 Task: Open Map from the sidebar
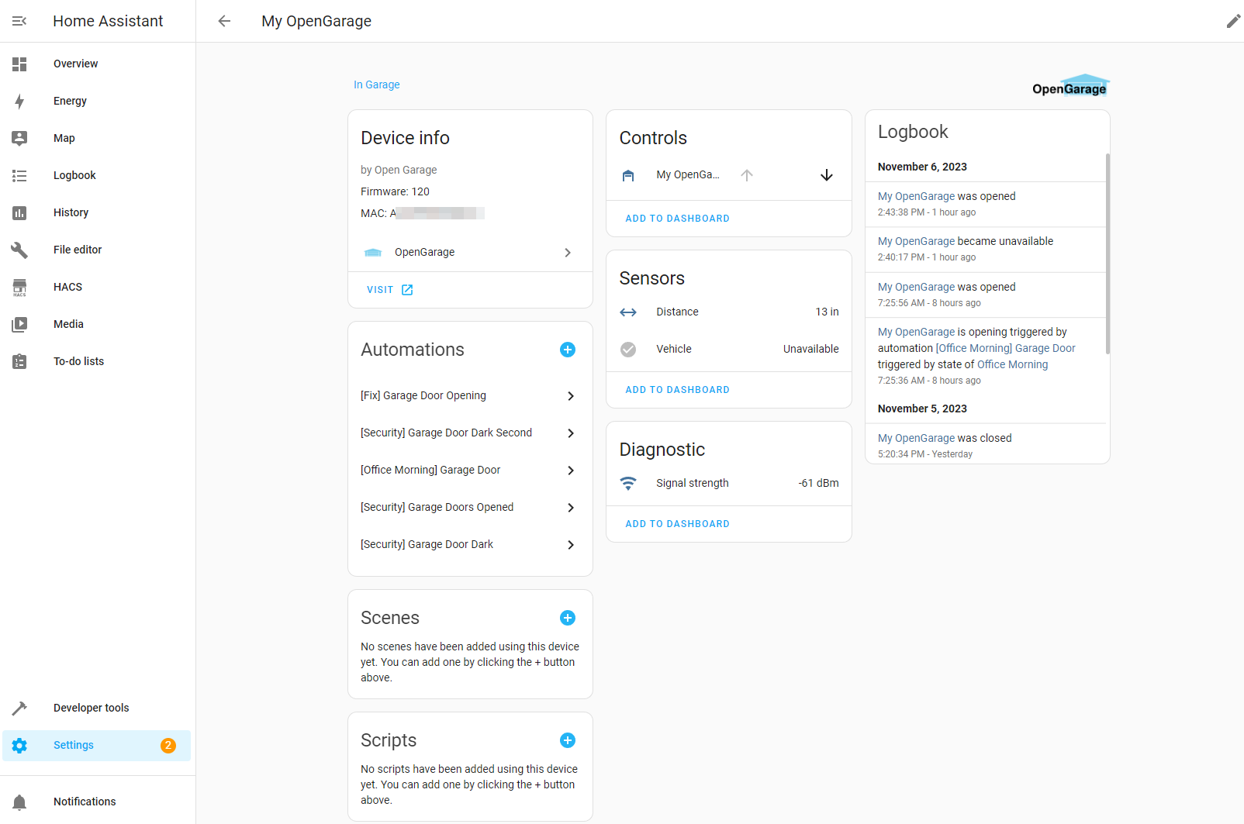pos(98,138)
